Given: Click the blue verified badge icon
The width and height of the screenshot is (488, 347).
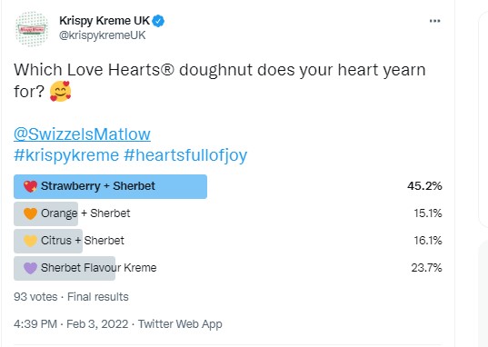Looking at the screenshot, I should pos(158,21).
